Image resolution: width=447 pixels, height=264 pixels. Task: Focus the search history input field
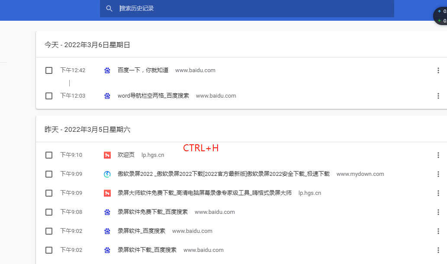[x=247, y=9]
